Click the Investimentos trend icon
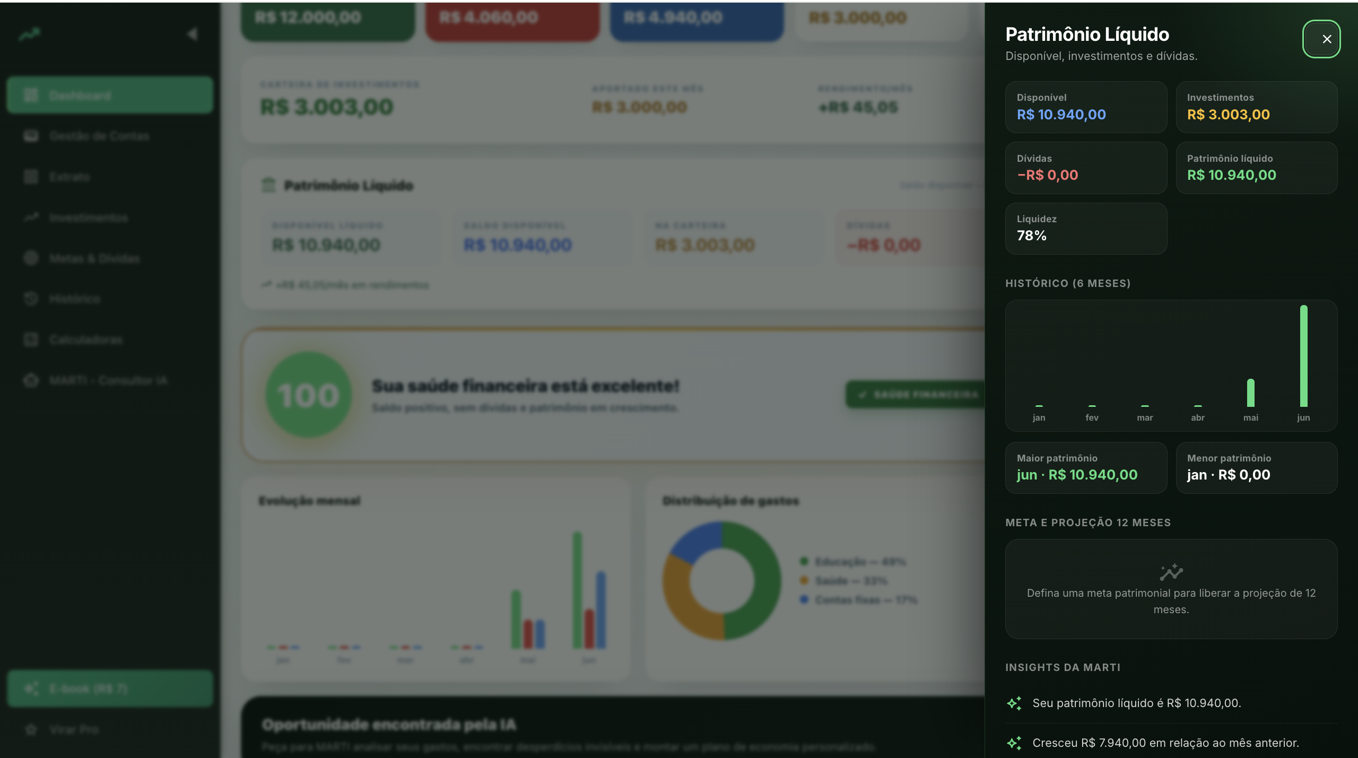The width and height of the screenshot is (1358, 758). 31,217
